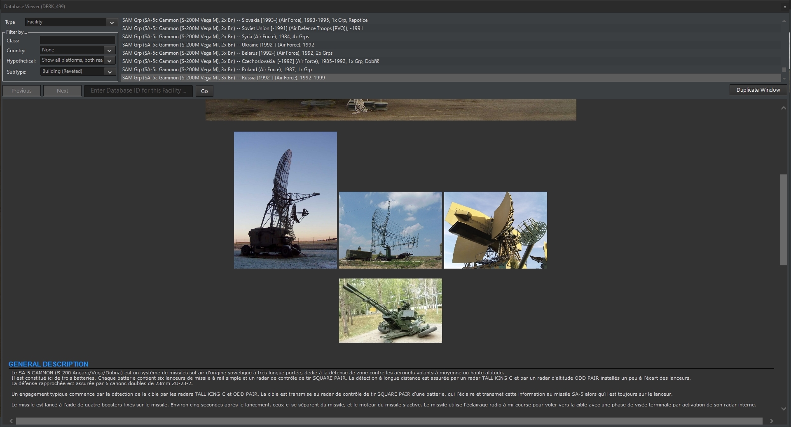This screenshot has width=791, height=427.
Task: Click the Duplicate Window button
Action: [758, 90]
